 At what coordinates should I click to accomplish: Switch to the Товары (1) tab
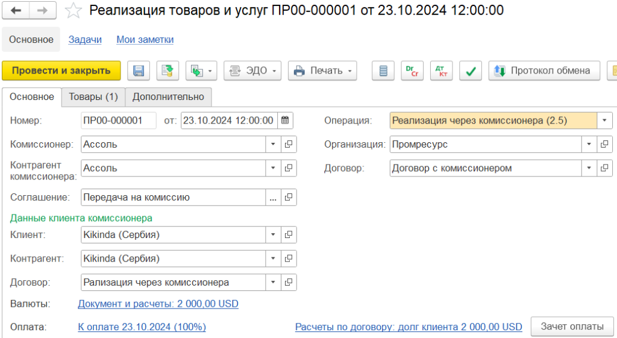(93, 96)
